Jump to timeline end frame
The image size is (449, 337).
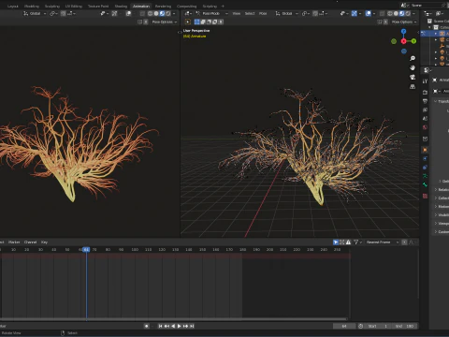(x=192, y=326)
